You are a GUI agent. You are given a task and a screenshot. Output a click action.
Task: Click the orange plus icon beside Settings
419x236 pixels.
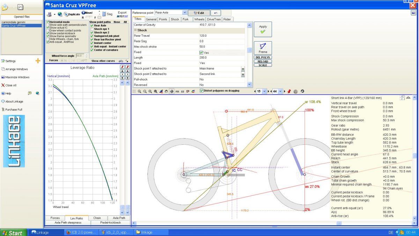tap(38, 61)
